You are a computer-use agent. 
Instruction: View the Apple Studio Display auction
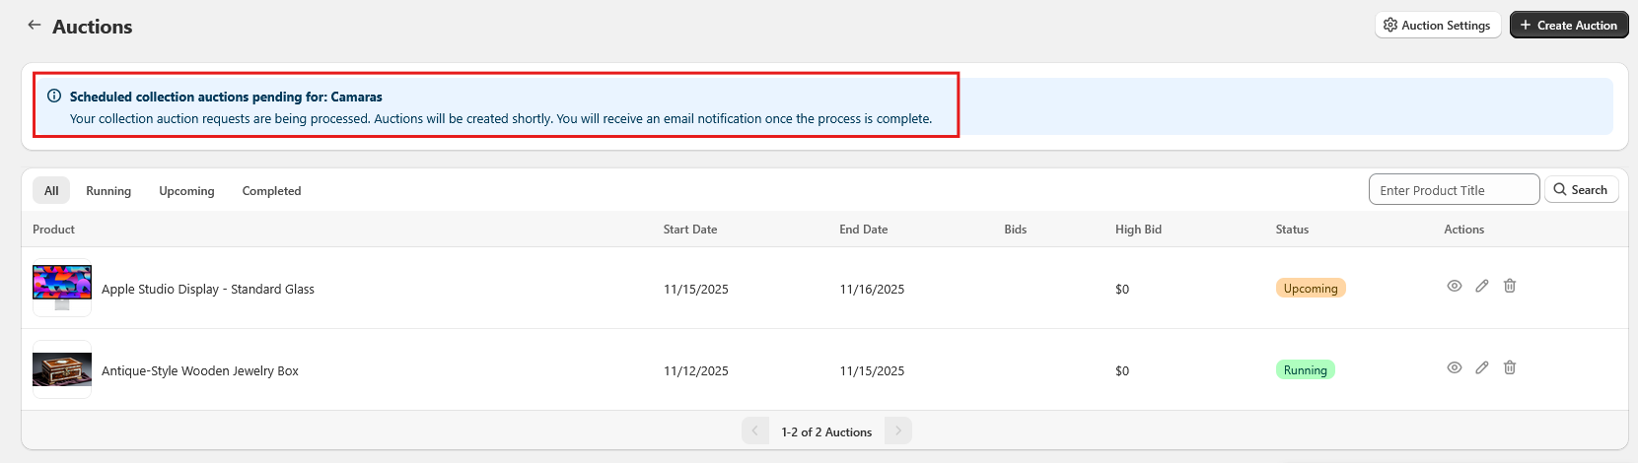point(1454,287)
